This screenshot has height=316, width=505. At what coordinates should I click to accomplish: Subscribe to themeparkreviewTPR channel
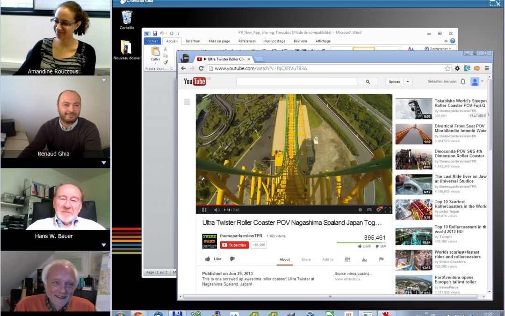234,245
